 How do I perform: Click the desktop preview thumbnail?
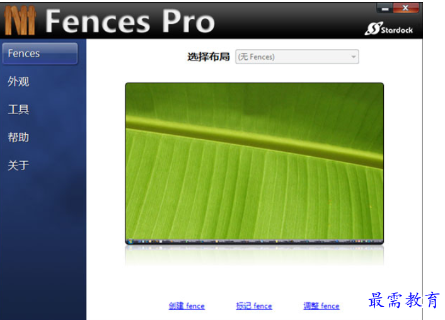click(254, 163)
